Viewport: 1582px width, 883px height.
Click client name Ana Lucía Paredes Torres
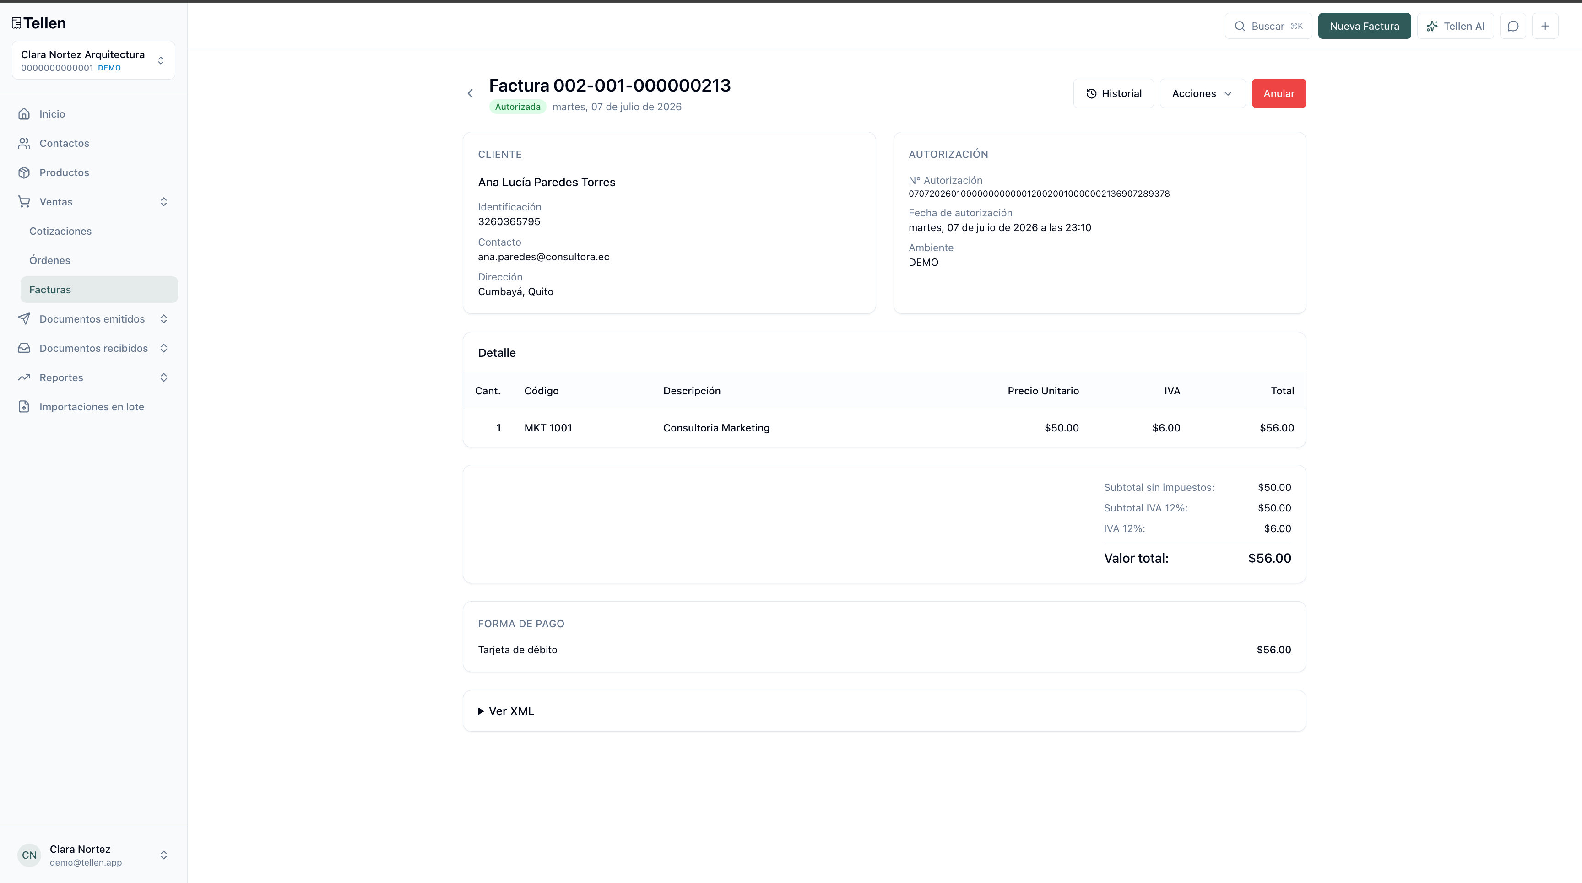(547, 182)
